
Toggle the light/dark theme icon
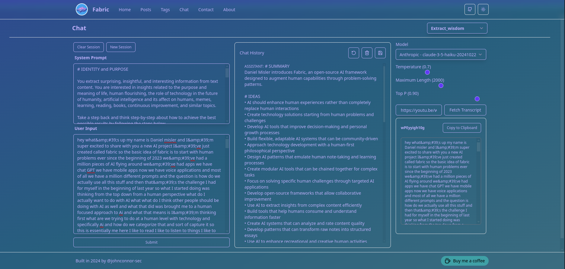click(483, 9)
